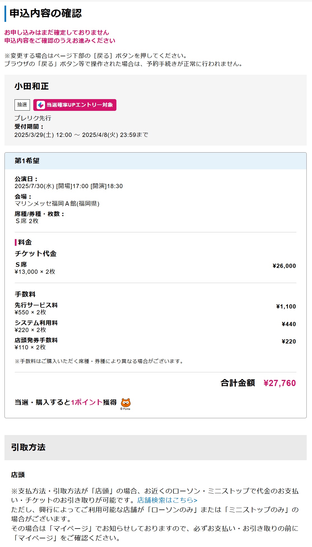Image resolution: width=312 pixels, height=547 pixels.
Task: Click the 店頭発券手数料 ¥220 amount
Action: pos(289,342)
